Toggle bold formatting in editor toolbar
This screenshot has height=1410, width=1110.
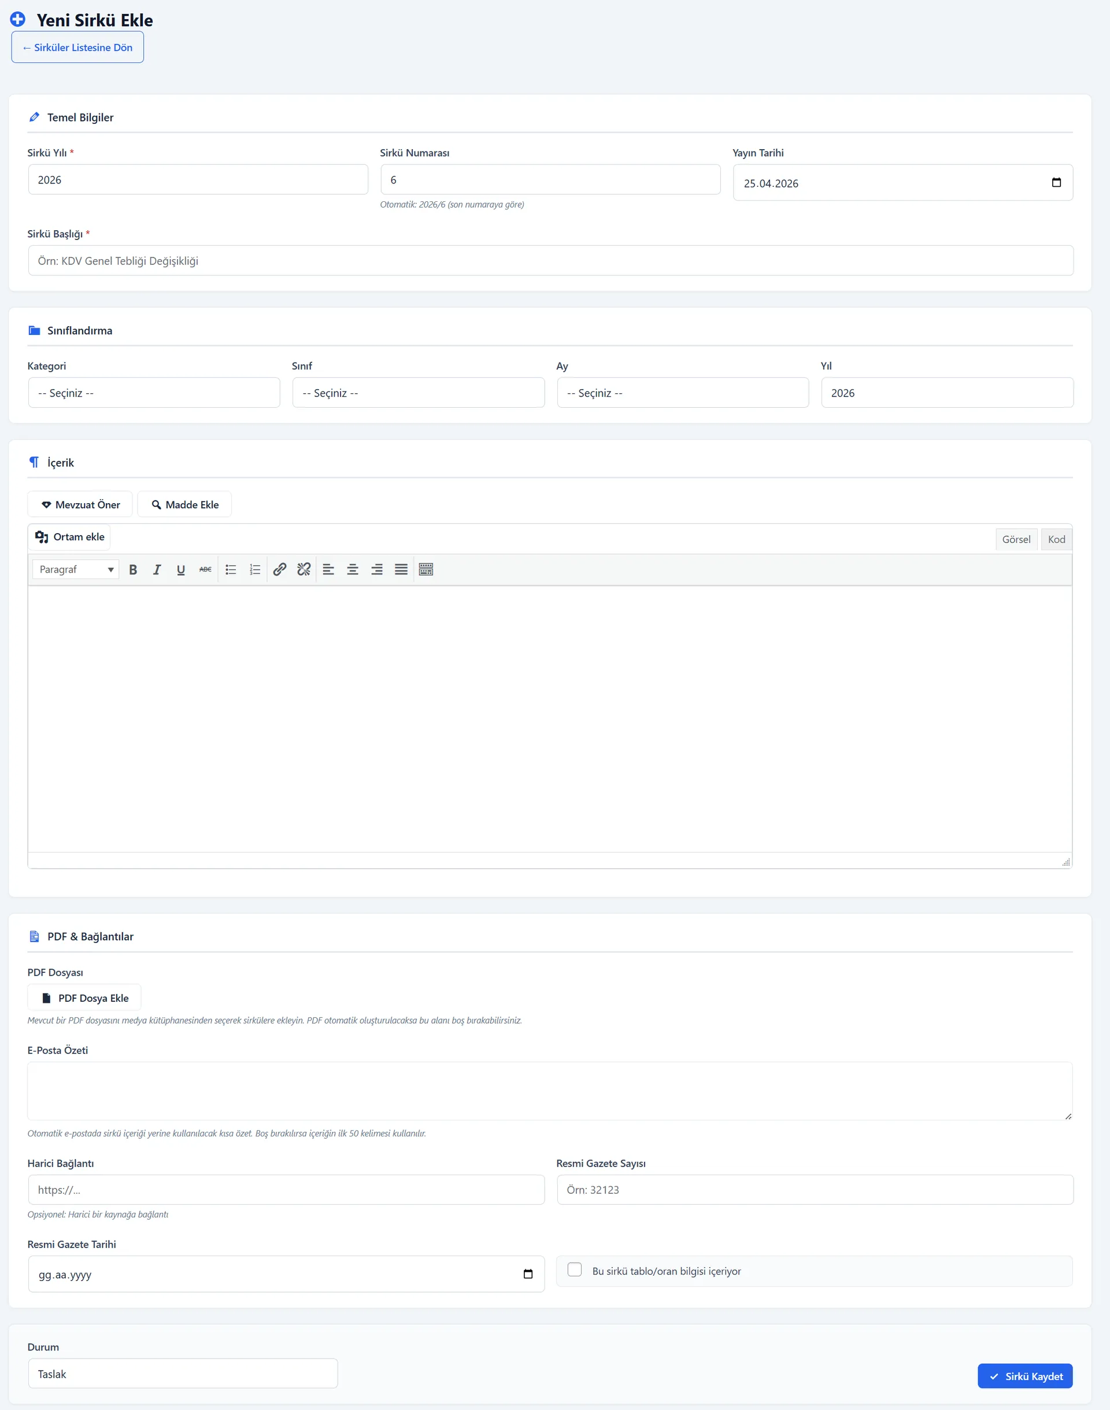[x=133, y=570]
